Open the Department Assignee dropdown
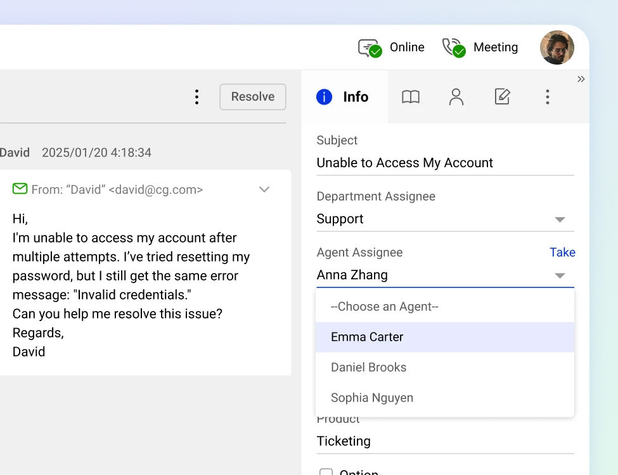This screenshot has height=475, width=618. [445, 219]
